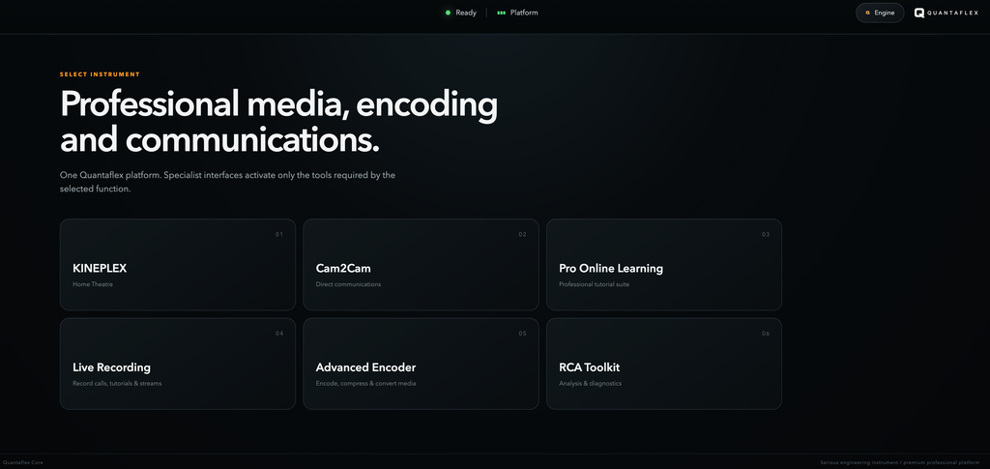Launch the Live Recording instrument

tap(178, 364)
